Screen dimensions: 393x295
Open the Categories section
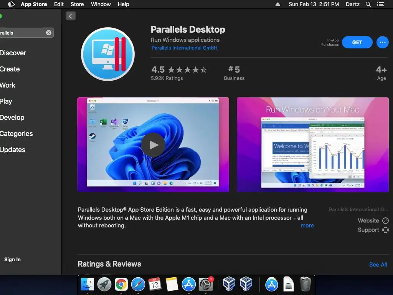click(16, 134)
